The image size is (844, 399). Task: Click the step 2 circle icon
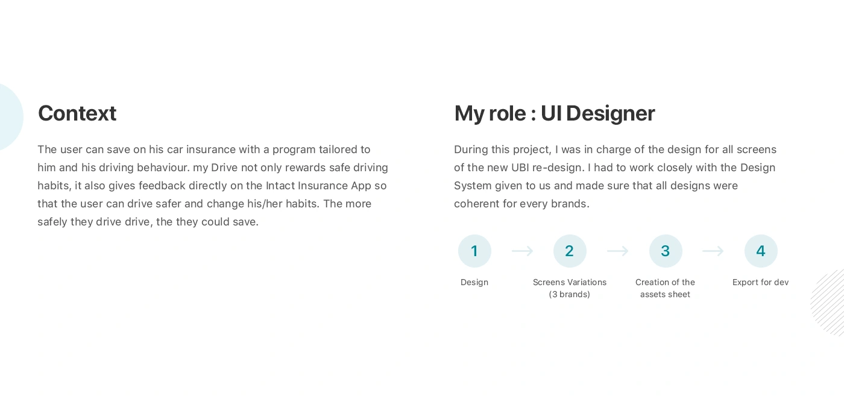click(x=570, y=251)
